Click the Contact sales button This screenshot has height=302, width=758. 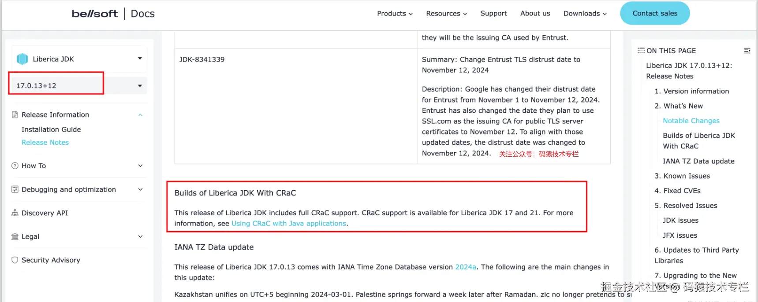(x=654, y=14)
